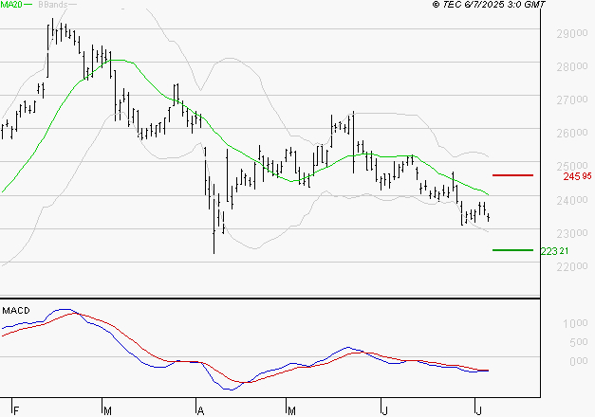Click the green 223.21 support line
This screenshot has width=595, height=417.
coord(512,250)
